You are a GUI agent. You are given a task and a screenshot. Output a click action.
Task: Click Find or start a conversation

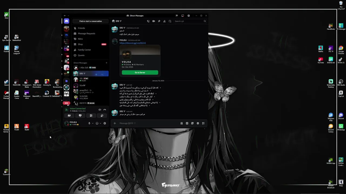tap(91, 21)
